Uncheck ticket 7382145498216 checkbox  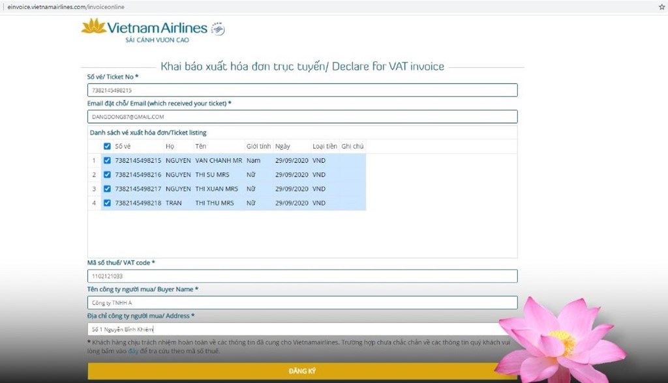pos(107,175)
